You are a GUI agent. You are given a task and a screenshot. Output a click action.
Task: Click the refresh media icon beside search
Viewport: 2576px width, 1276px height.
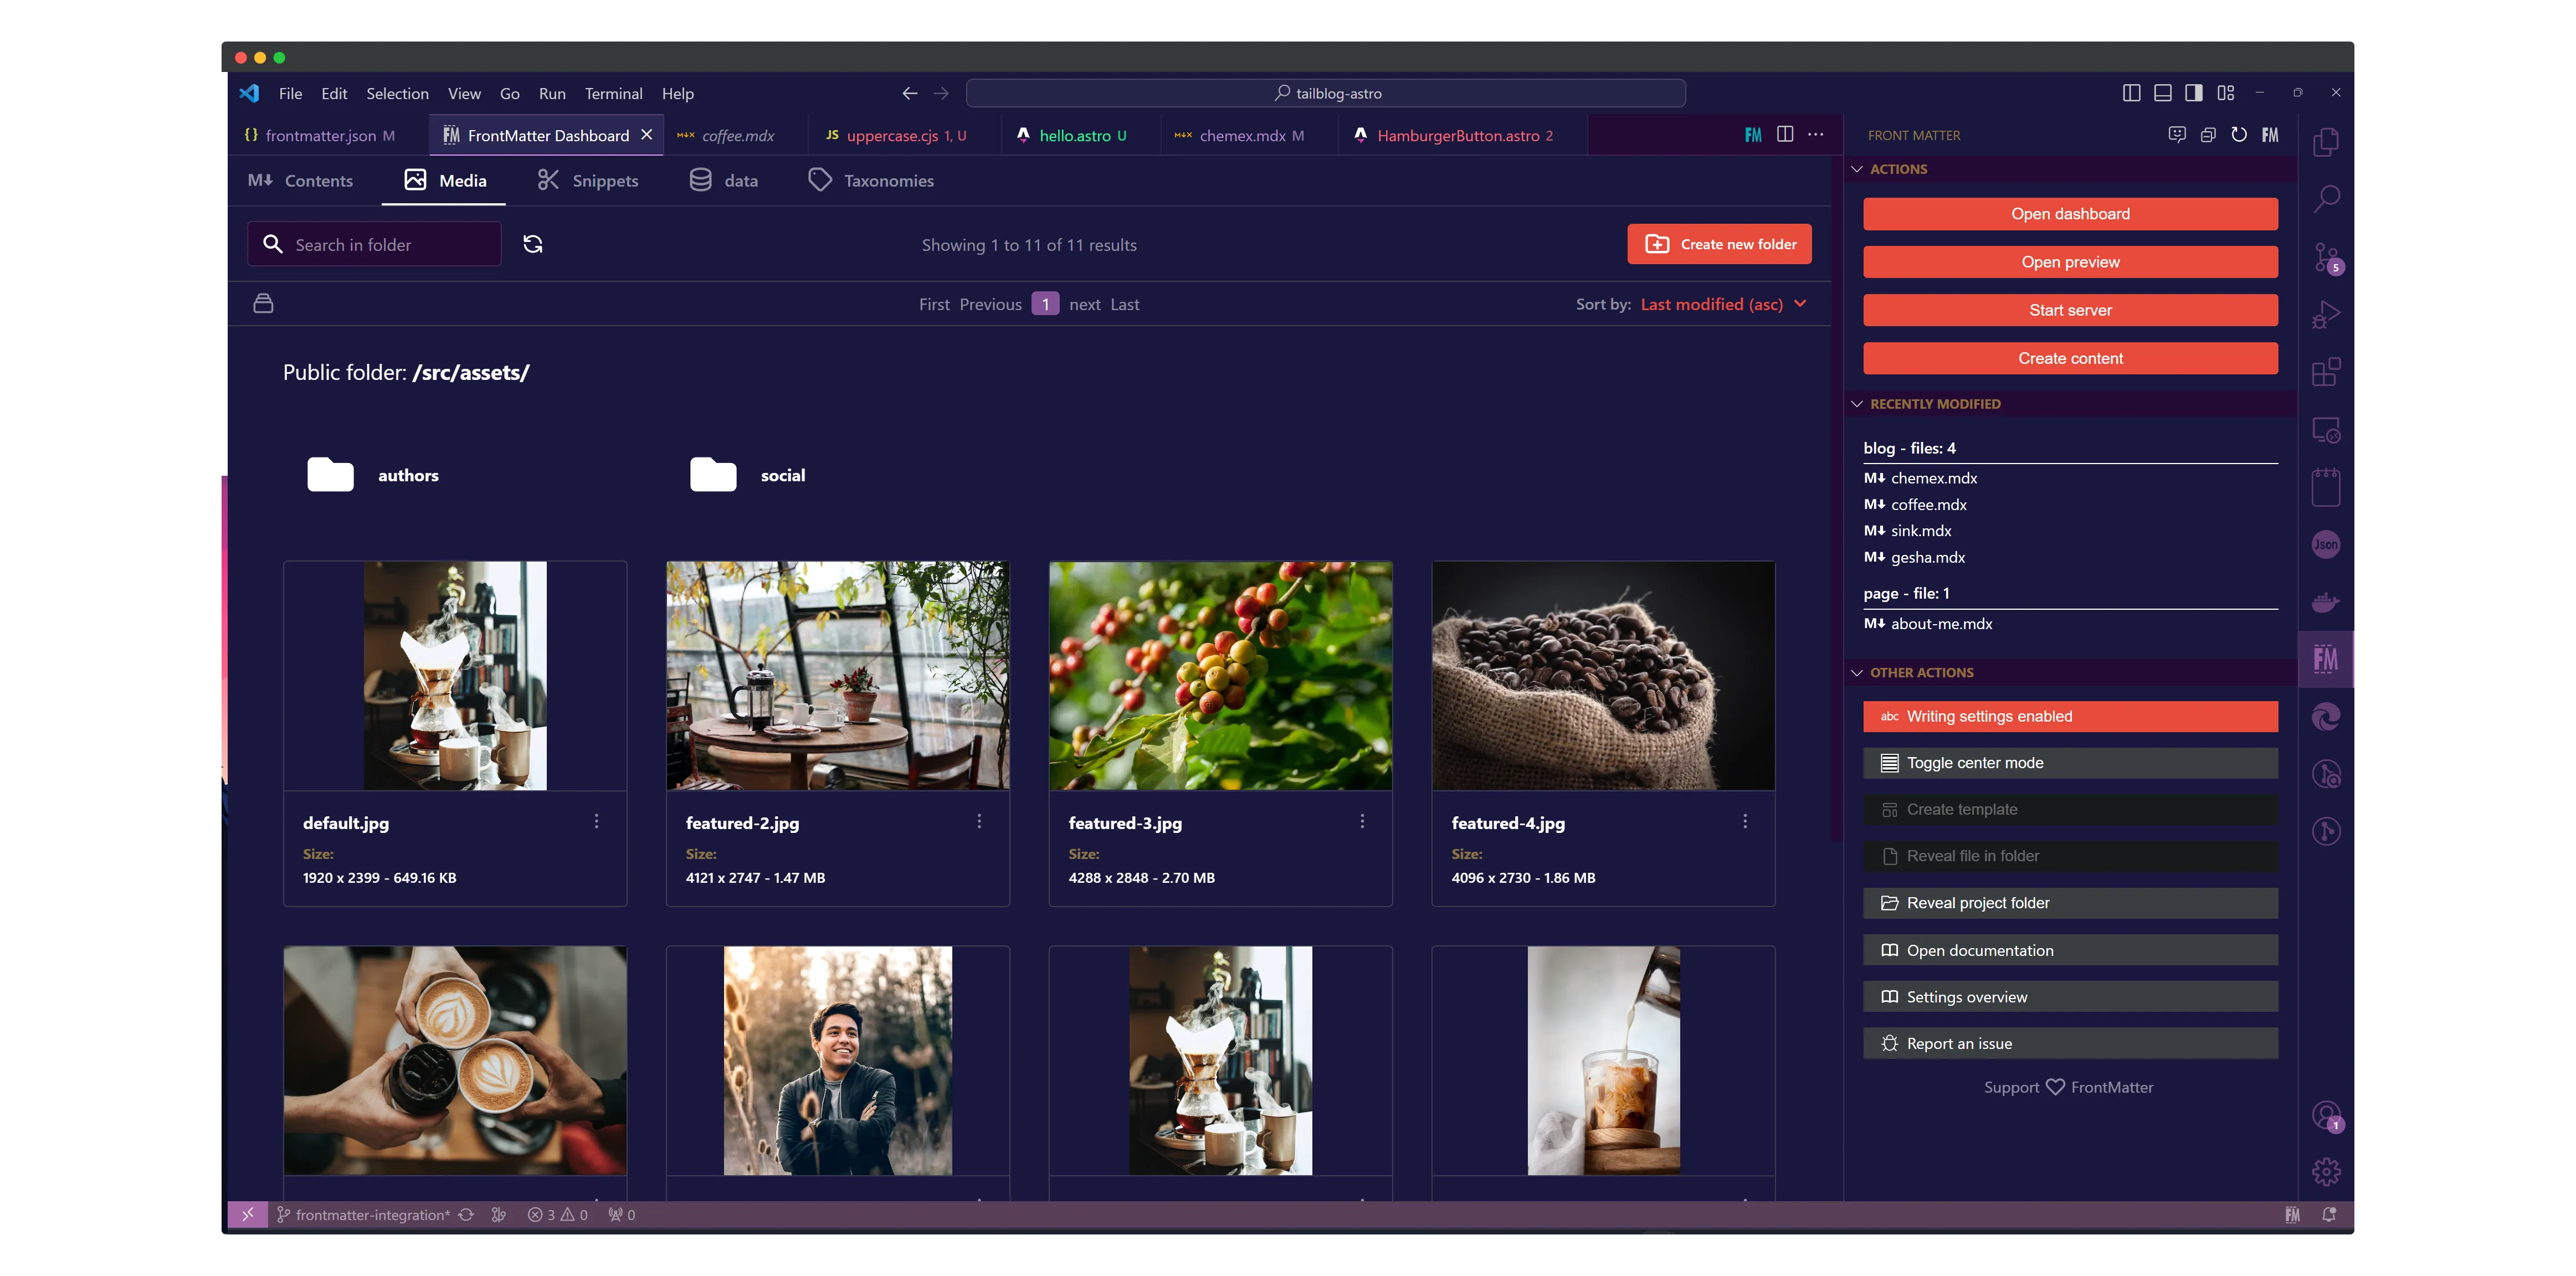533,244
